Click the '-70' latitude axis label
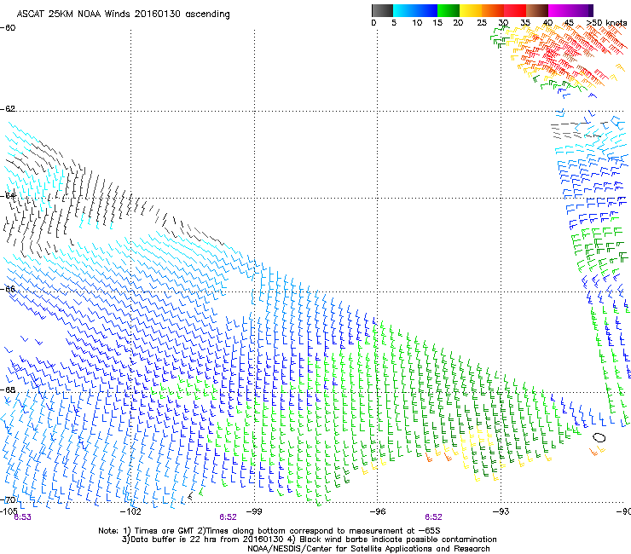 (8, 499)
